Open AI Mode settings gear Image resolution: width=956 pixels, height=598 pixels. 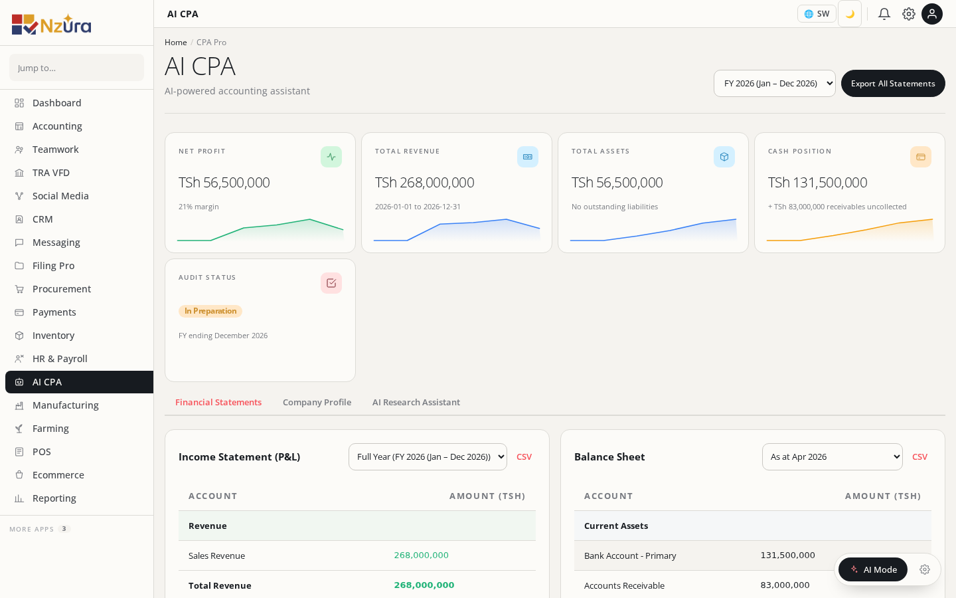925,569
